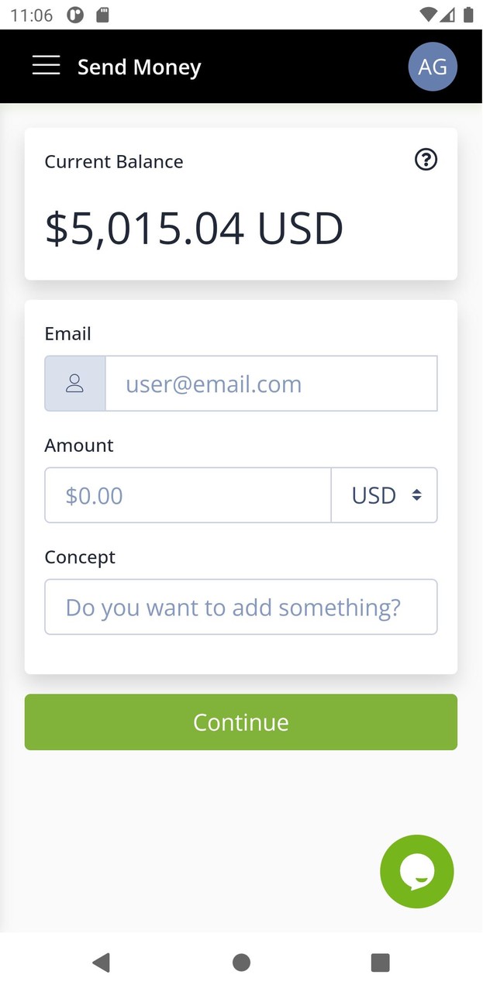
Task: Open the chat support bubble
Action: pyautogui.click(x=417, y=871)
